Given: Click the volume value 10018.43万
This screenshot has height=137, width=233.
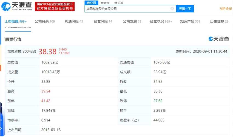Looking at the screenshot, I should pos(50,72).
